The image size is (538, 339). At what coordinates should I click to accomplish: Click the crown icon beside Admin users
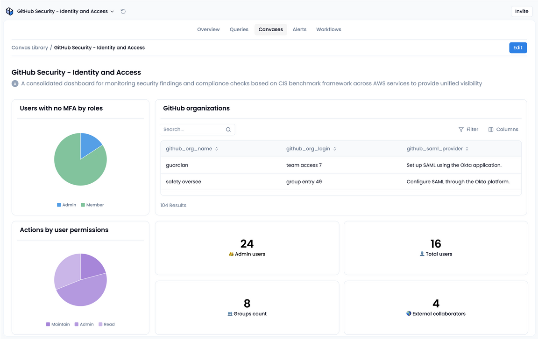pos(231,254)
